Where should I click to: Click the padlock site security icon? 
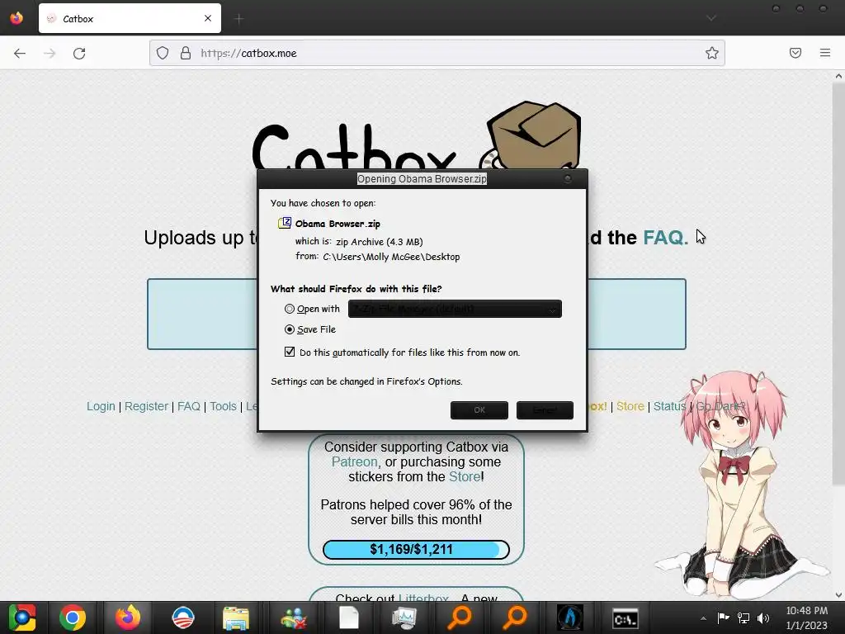[x=186, y=53]
